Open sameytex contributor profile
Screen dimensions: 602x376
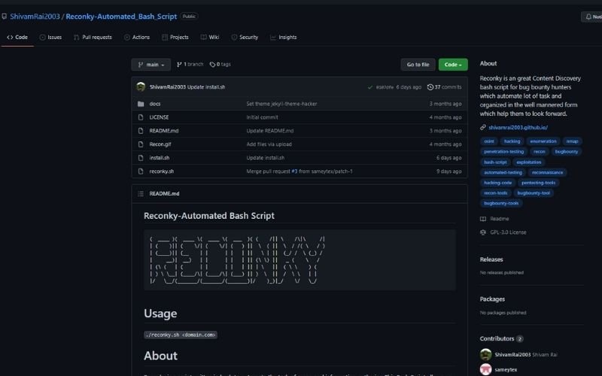506,369
